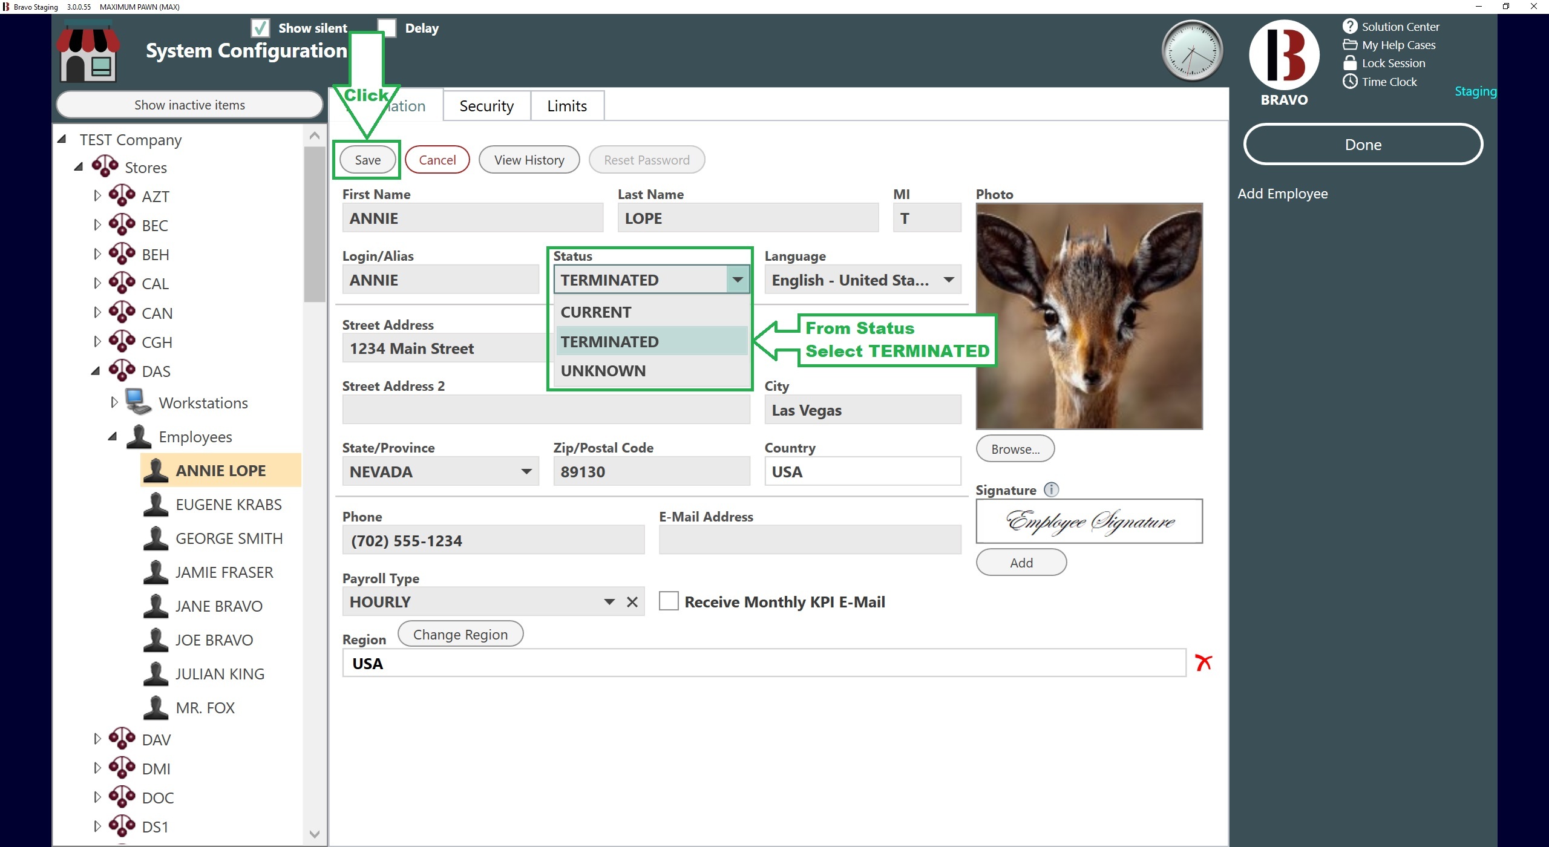1549x847 pixels.
Task: Select the AZT store icon
Action: (122, 195)
